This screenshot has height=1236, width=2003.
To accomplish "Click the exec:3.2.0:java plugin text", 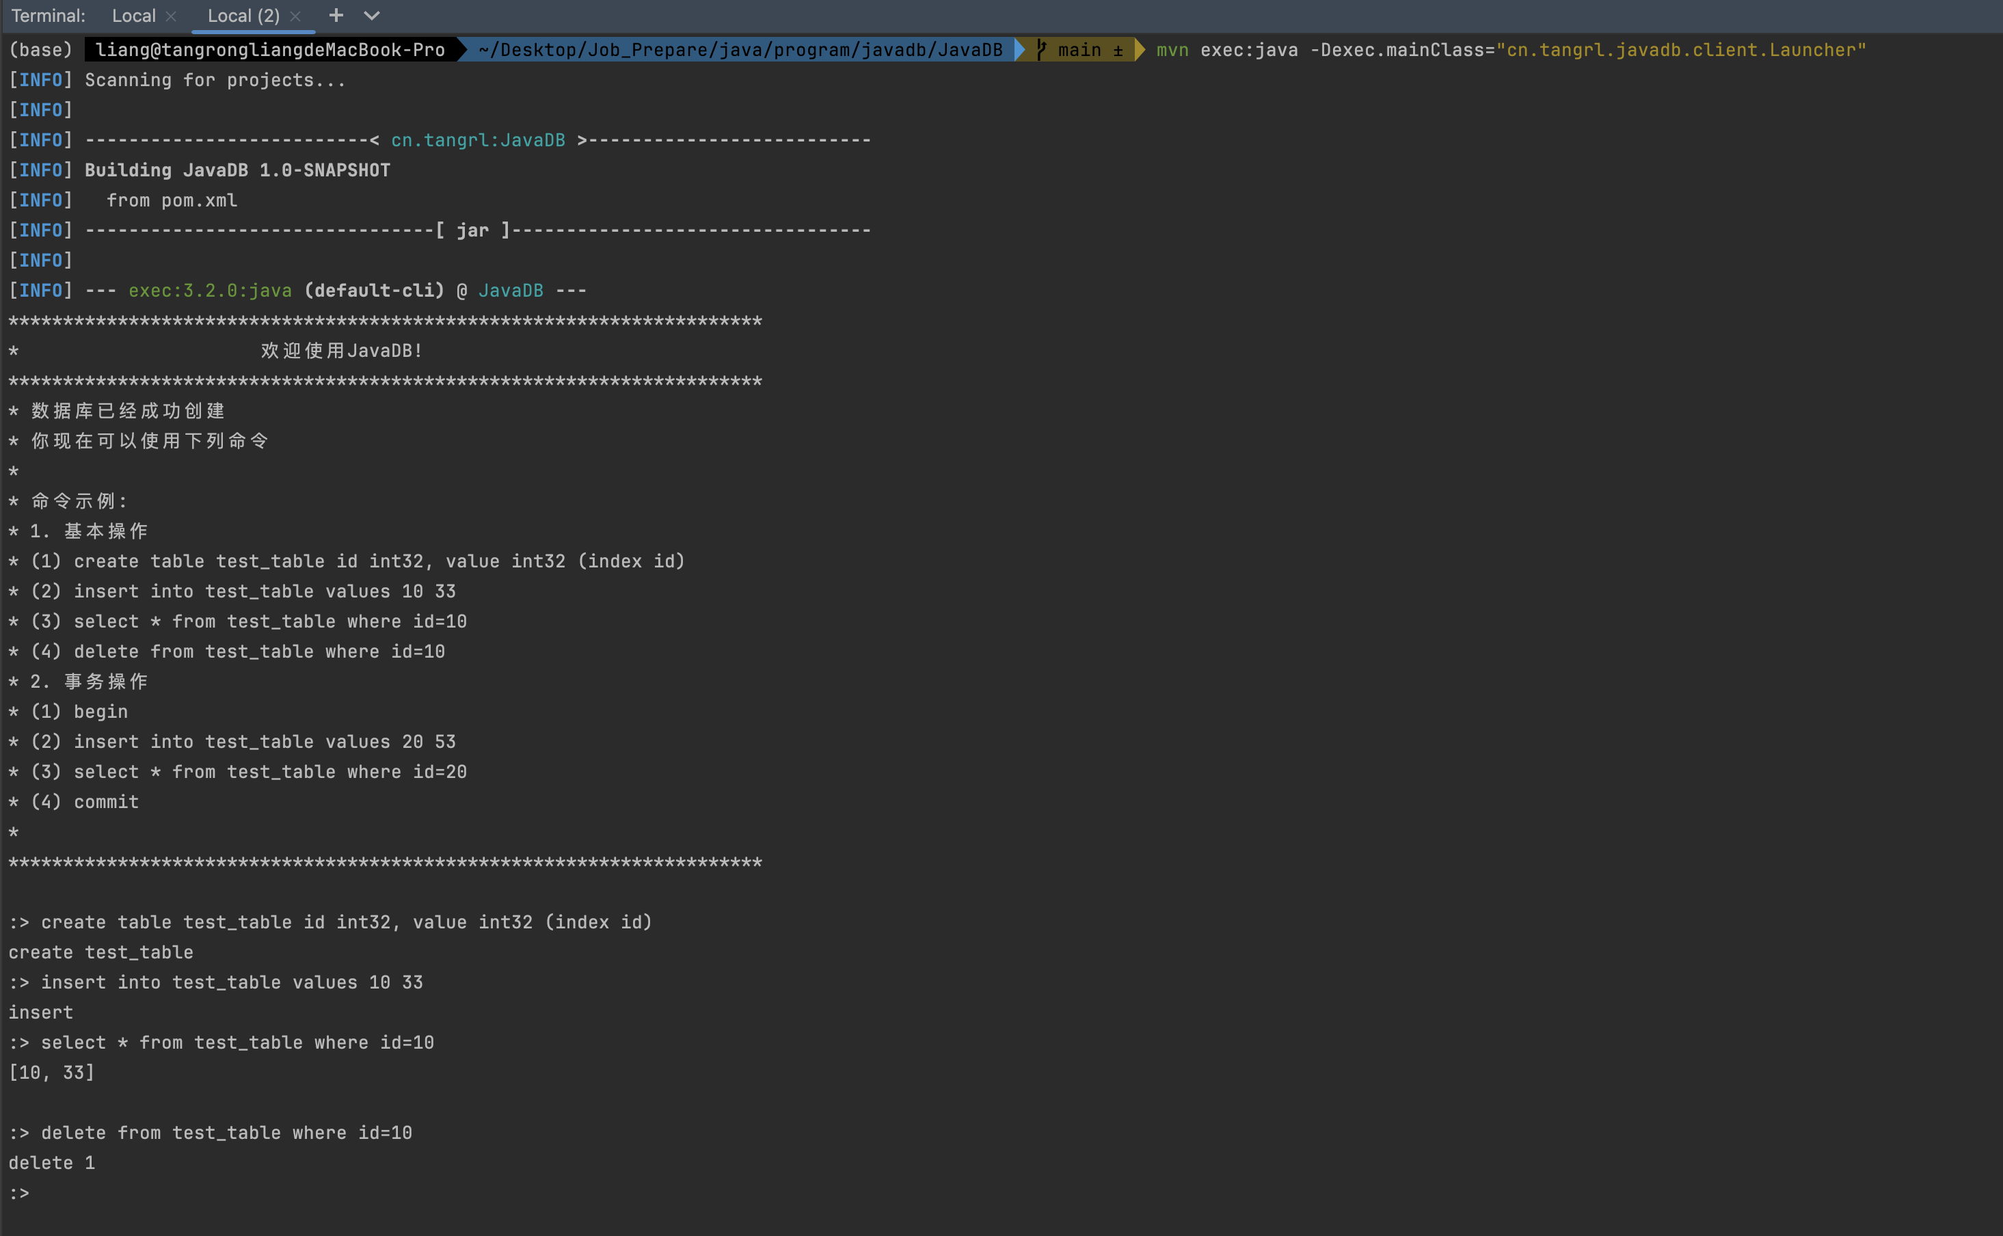I will click(210, 291).
